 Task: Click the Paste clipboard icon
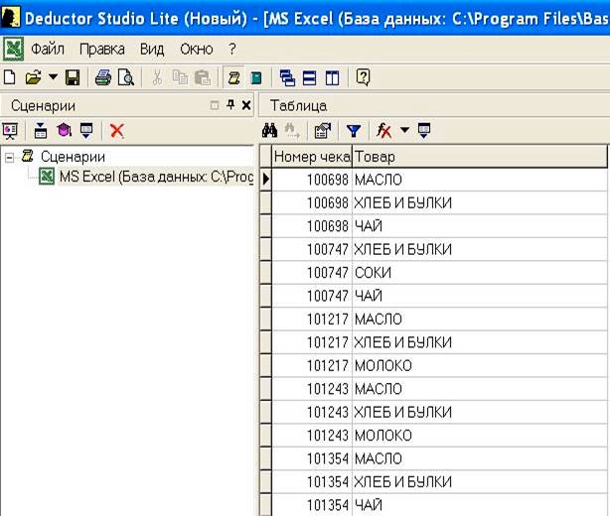tap(203, 77)
